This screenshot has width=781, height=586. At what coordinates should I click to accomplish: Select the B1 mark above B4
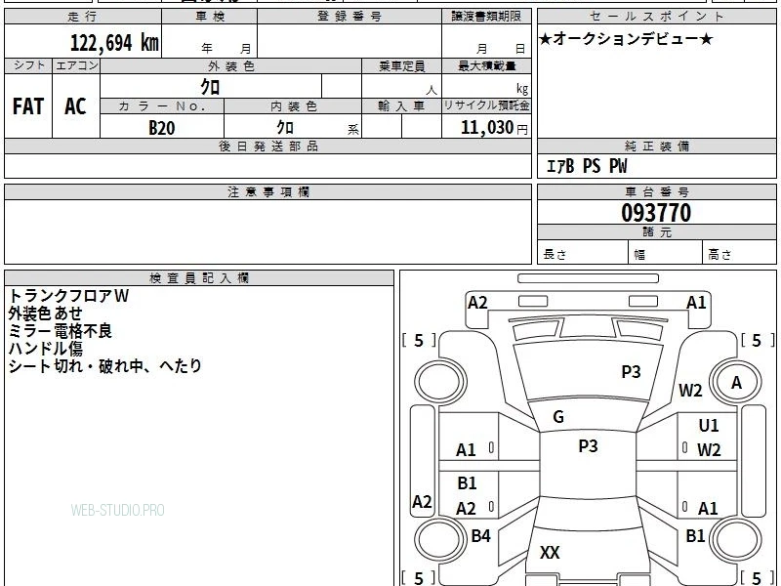(467, 482)
